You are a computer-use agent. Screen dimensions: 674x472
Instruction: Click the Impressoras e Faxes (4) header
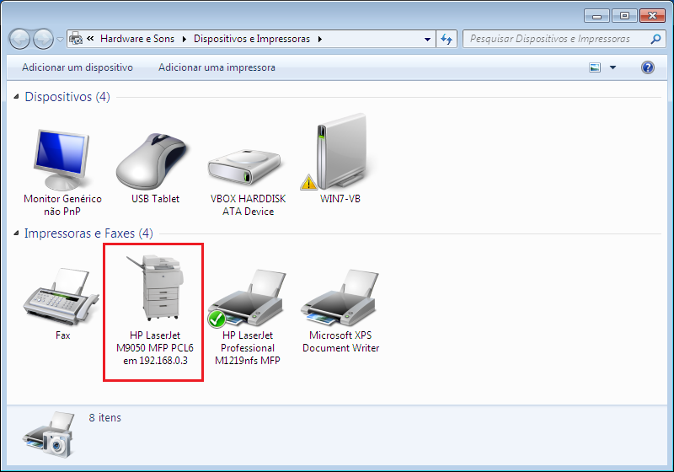click(88, 233)
